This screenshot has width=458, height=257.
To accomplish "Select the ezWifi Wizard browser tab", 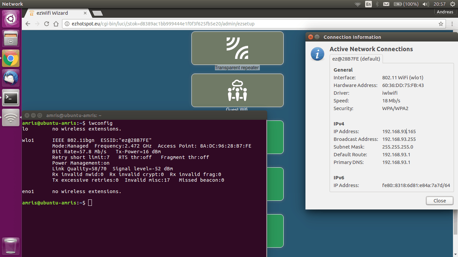I will 58,13.
